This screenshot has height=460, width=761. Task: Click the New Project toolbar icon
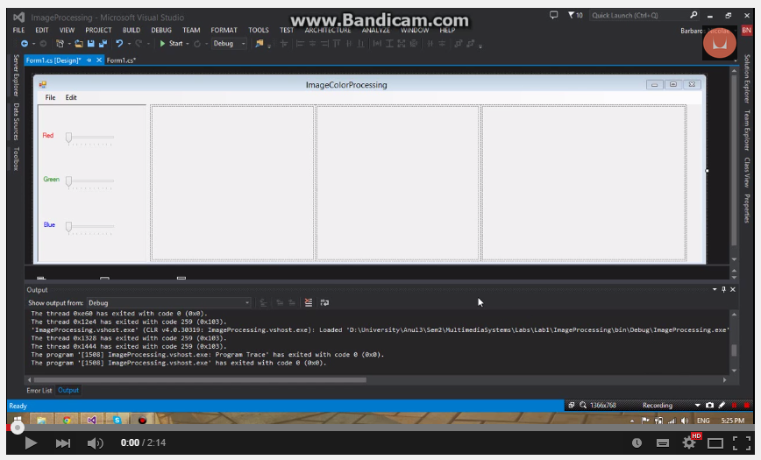click(x=60, y=44)
